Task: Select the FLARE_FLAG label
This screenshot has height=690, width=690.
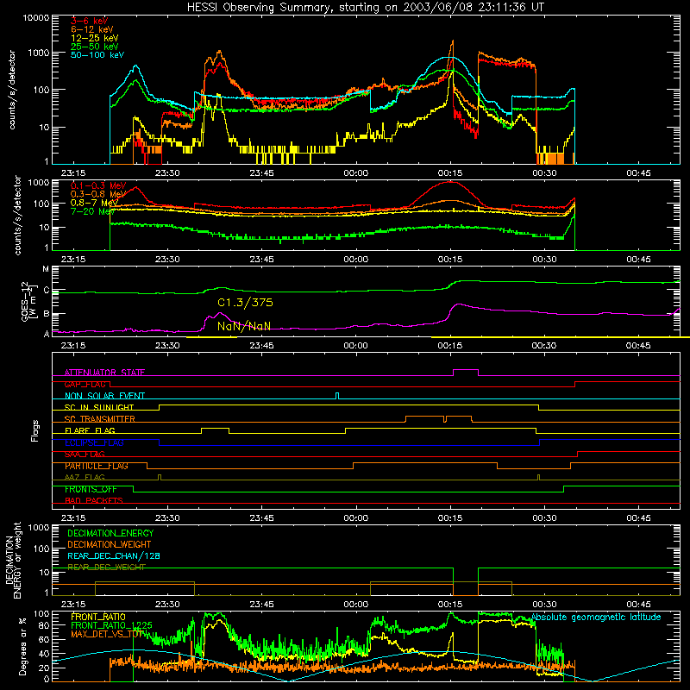Action: (x=90, y=430)
